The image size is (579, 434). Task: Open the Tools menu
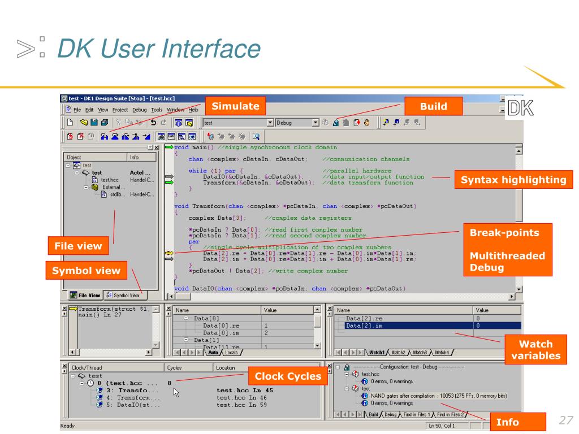point(157,110)
